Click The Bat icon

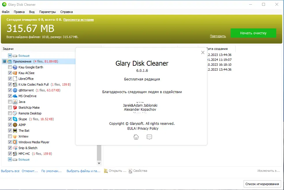coord(15,131)
